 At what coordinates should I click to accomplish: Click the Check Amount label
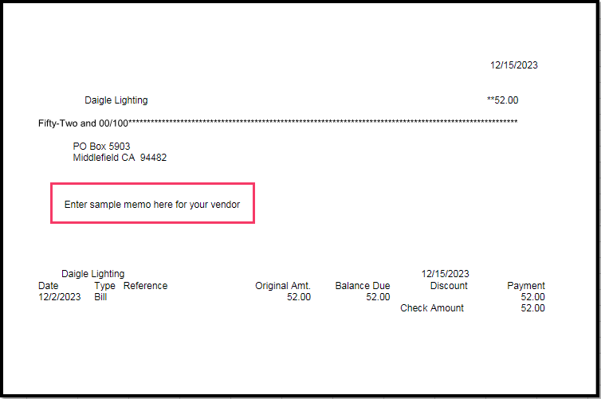pos(431,308)
